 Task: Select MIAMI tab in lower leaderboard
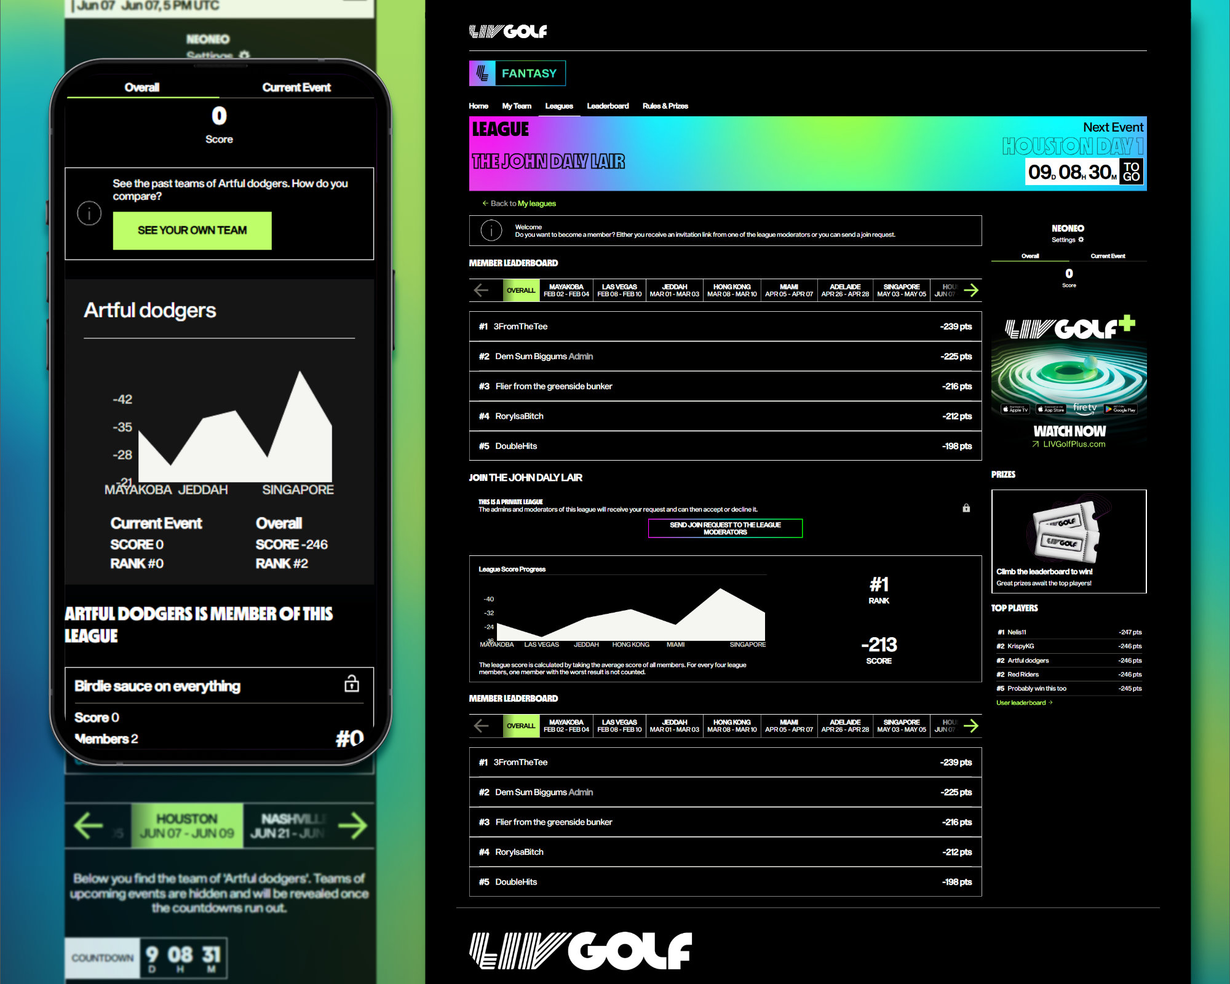[x=789, y=726]
